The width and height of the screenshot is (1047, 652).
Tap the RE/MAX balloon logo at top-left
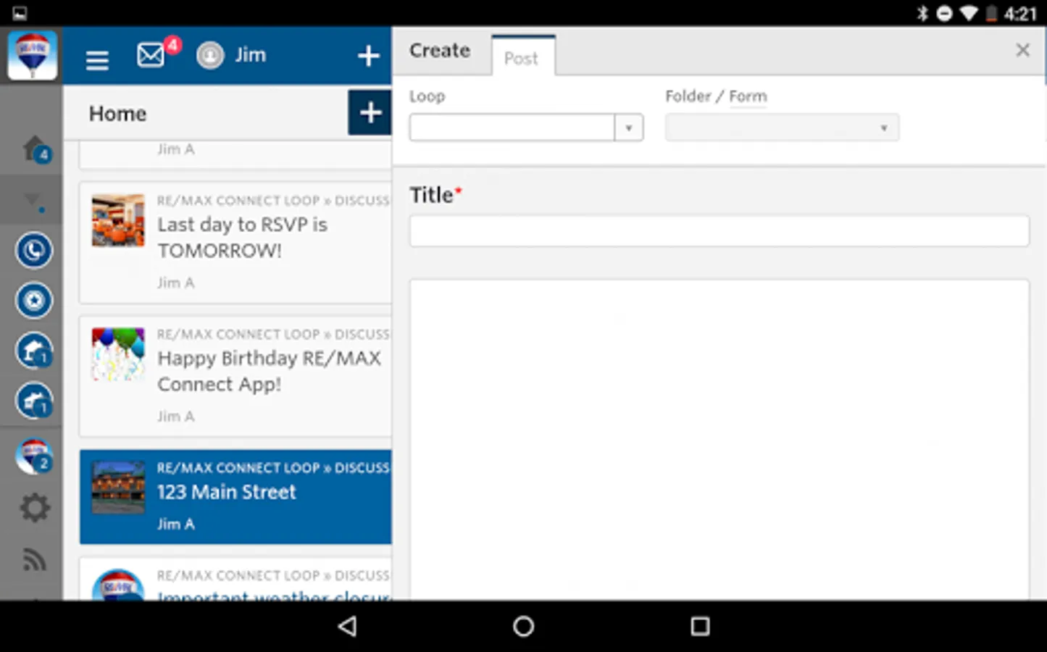[32, 56]
